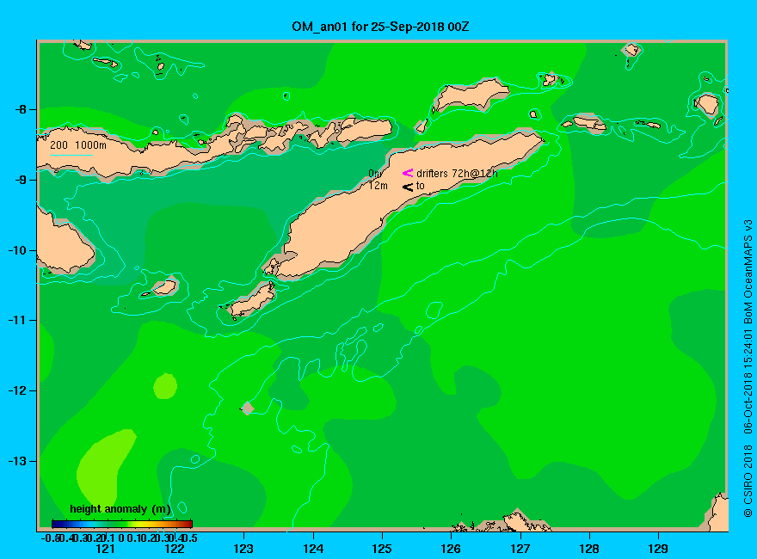Image resolution: width=757 pixels, height=559 pixels.
Task: Click longitude axis label 126
Action: 451,549
